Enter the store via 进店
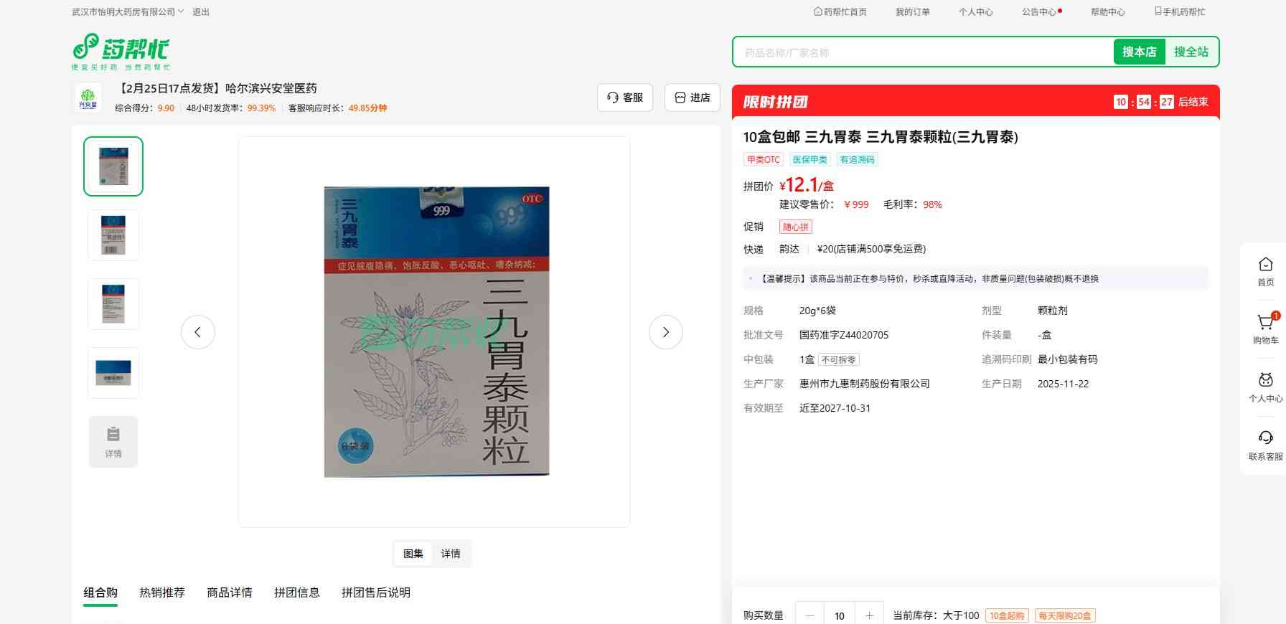The height and width of the screenshot is (624, 1286). pyautogui.click(x=692, y=98)
